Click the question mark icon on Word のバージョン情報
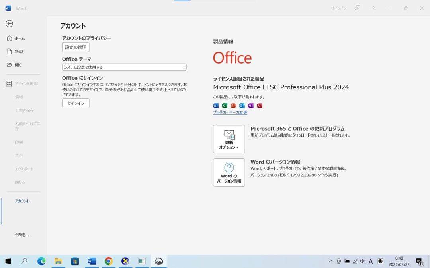 coord(229,167)
